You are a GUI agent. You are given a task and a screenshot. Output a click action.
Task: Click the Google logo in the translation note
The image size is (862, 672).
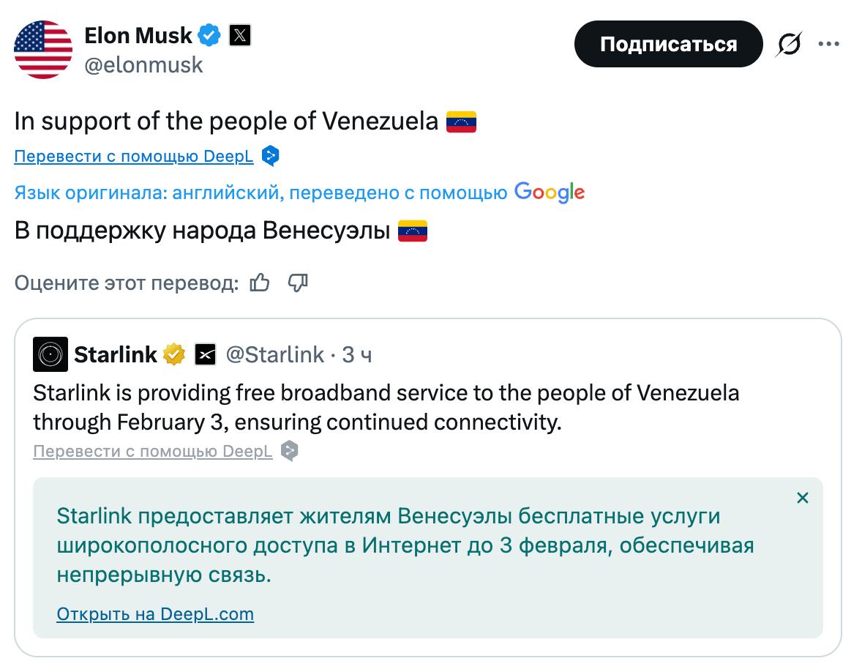(550, 193)
